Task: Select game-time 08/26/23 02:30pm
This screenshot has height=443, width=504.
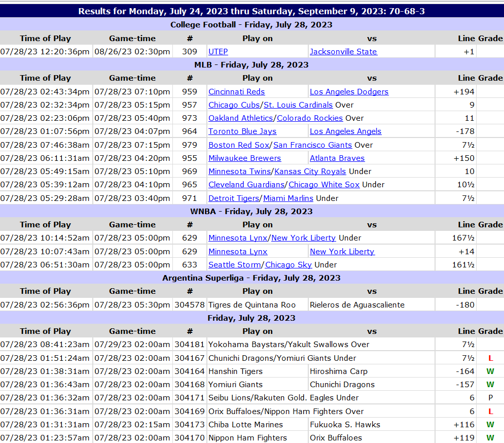Action: (132, 51)
